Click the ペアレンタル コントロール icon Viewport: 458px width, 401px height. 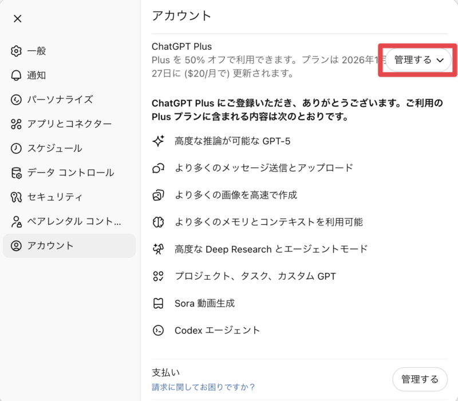(16, 221)
